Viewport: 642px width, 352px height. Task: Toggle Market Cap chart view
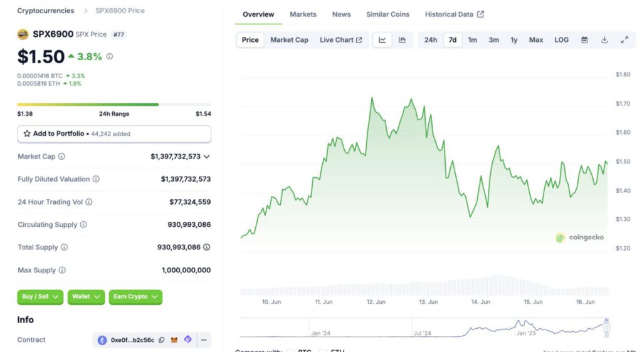pos(289,40)
